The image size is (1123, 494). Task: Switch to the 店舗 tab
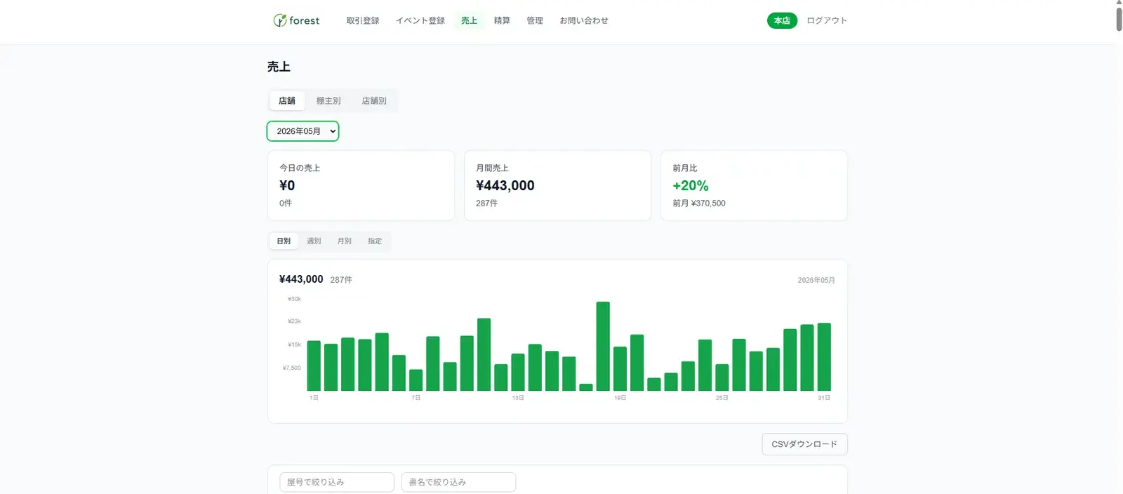(x=287, y=100)
